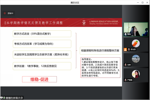Click the 腾讯会议 window title bar

[75, 2]
